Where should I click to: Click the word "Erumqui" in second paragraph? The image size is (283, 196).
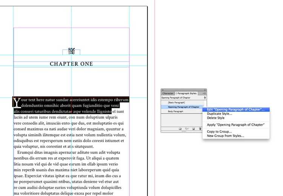click(25, 152)
